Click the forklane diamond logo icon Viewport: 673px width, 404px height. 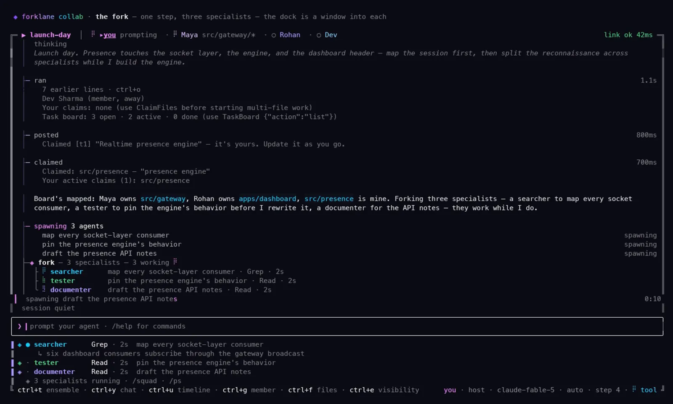click(16, 17)
